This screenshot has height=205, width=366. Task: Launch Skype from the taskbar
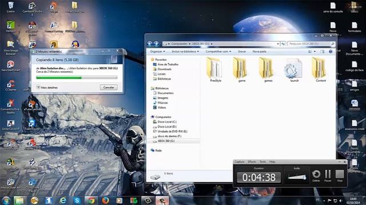[x=77, y=200]
